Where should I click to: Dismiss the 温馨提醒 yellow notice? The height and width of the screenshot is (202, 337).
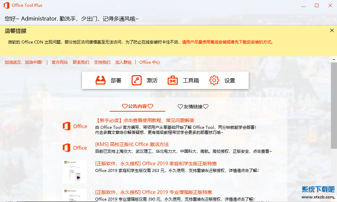pyautogui.click(x=332, y=30)
